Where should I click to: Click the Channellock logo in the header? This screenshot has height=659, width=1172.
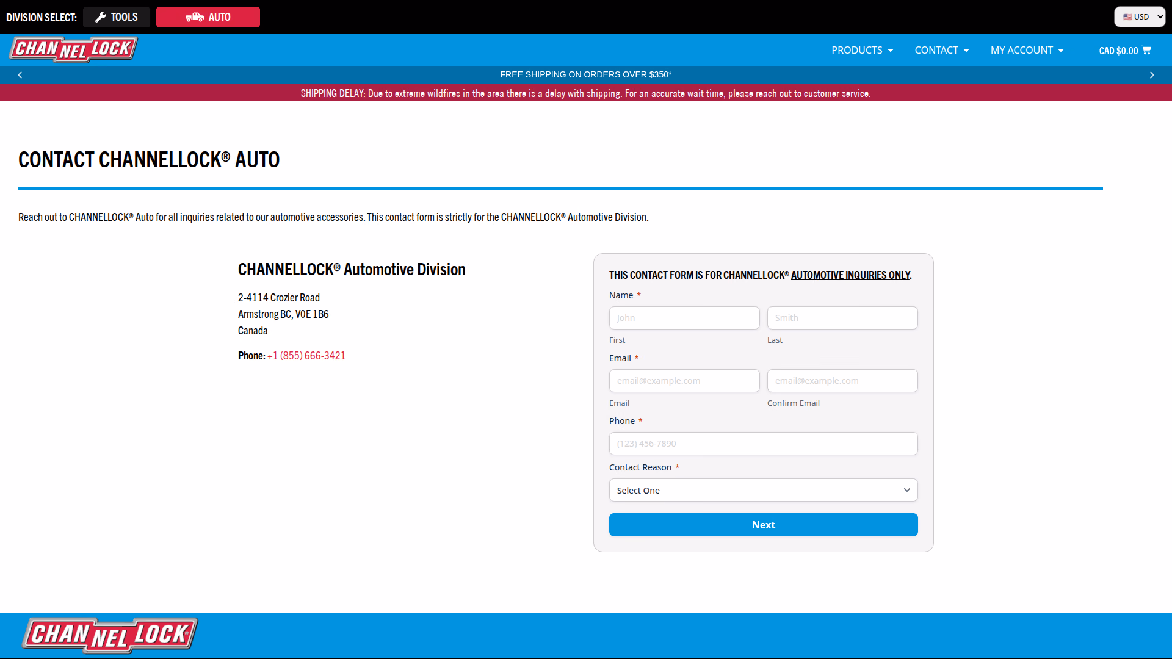coord(73,49)
